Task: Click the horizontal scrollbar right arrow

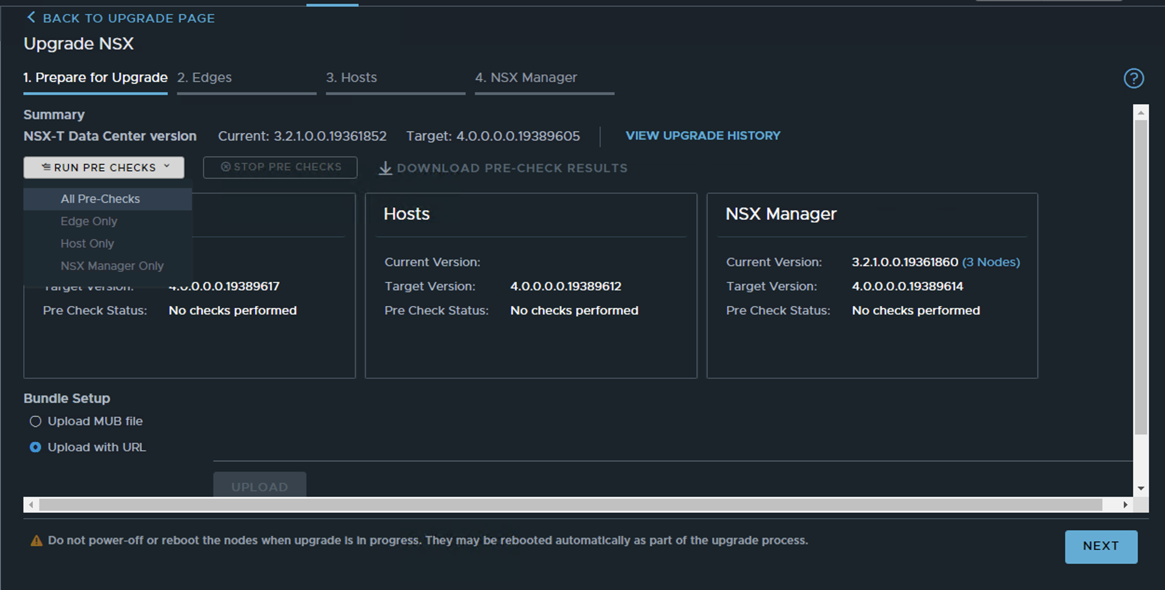Action: click(x=1125, y=504)
